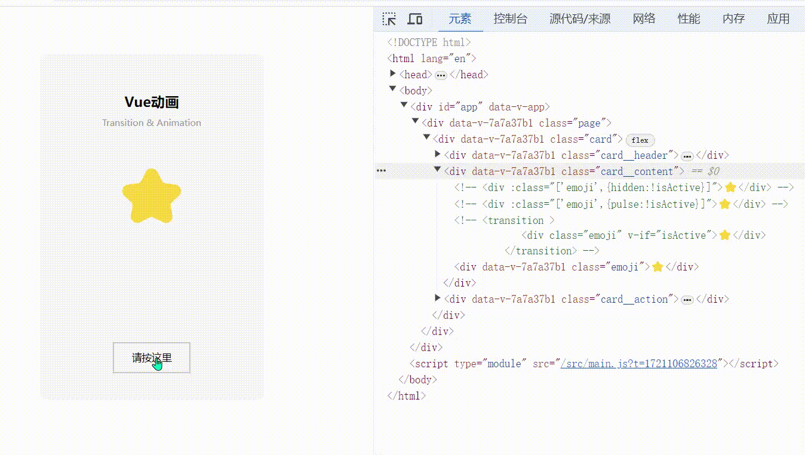Go to the 网络 tab
805x455 pixels.
(644, 19)
